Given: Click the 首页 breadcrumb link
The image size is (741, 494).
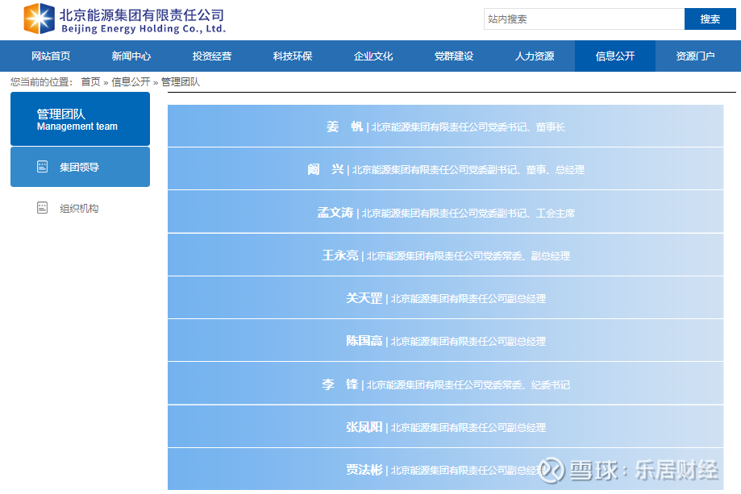Looking at the screenshot, I should [90, 82].
